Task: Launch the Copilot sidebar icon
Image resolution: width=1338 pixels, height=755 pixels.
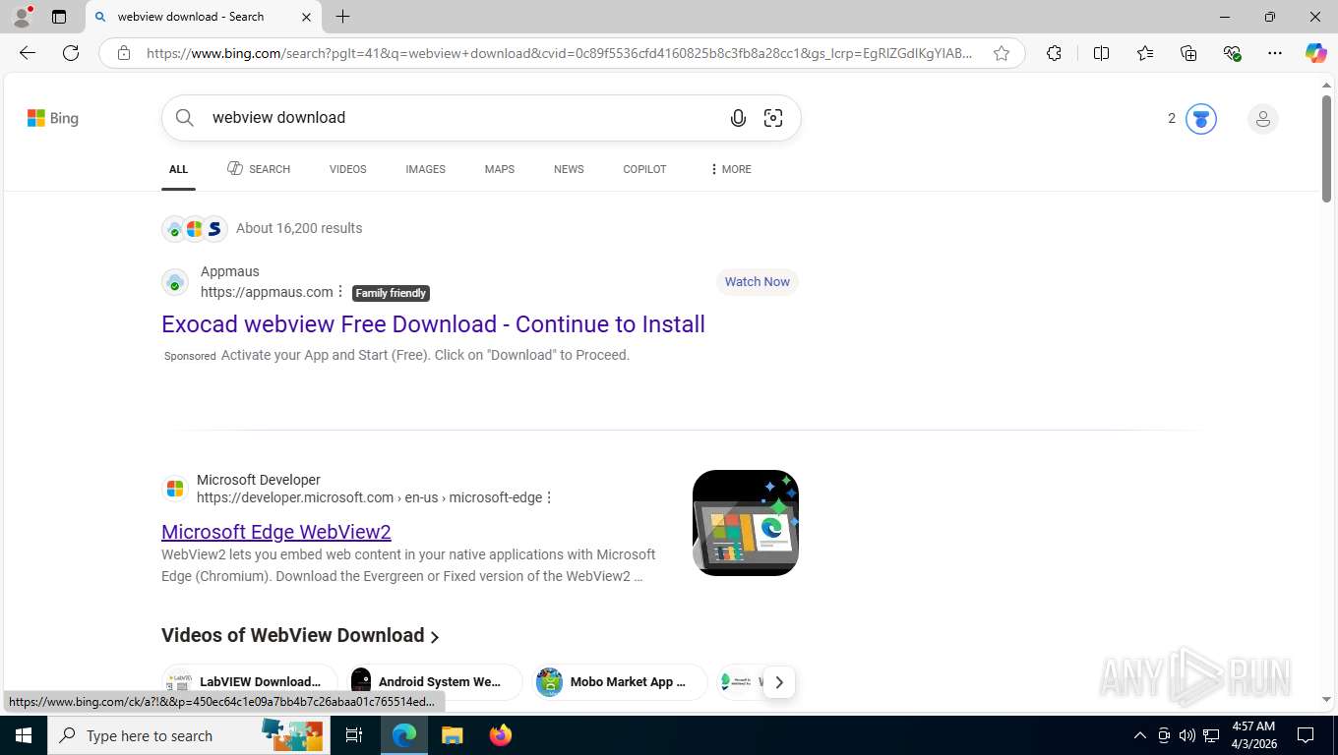Action: (x=1316, y=53)
